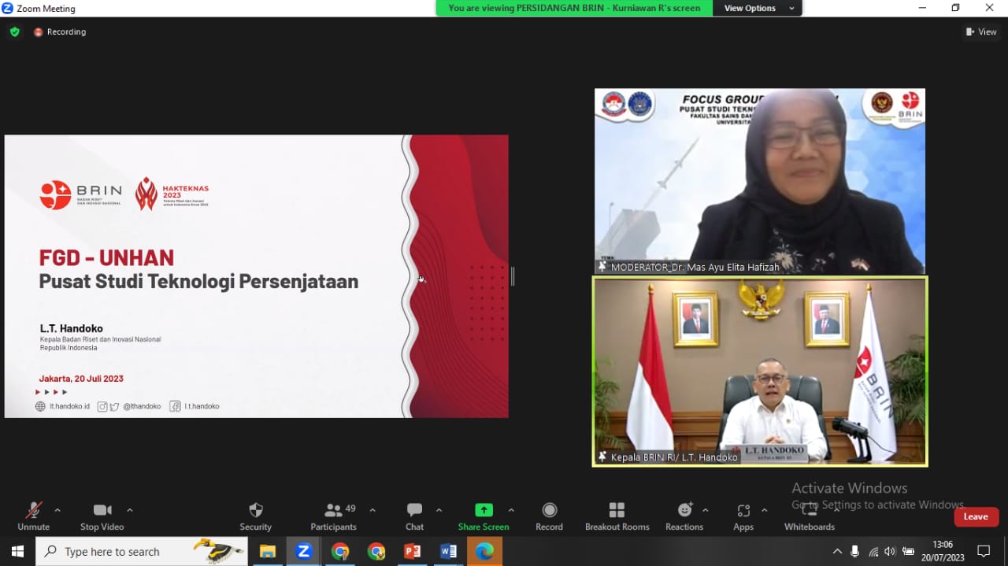Expand the Participants options arrow
Screen dimensions: 1008x566
372,510
